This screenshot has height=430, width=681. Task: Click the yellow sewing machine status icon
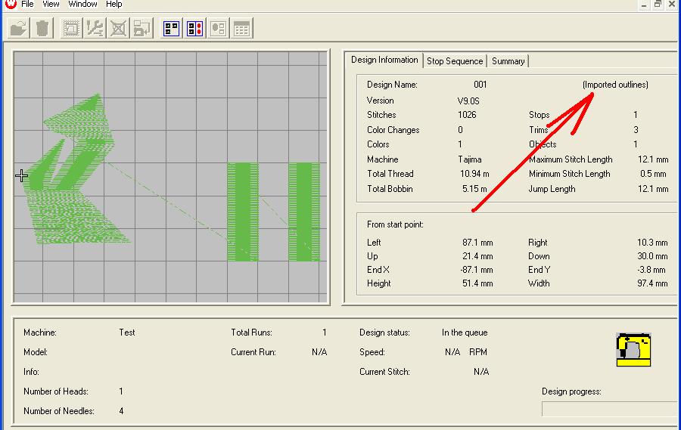[x=633, y=350]
